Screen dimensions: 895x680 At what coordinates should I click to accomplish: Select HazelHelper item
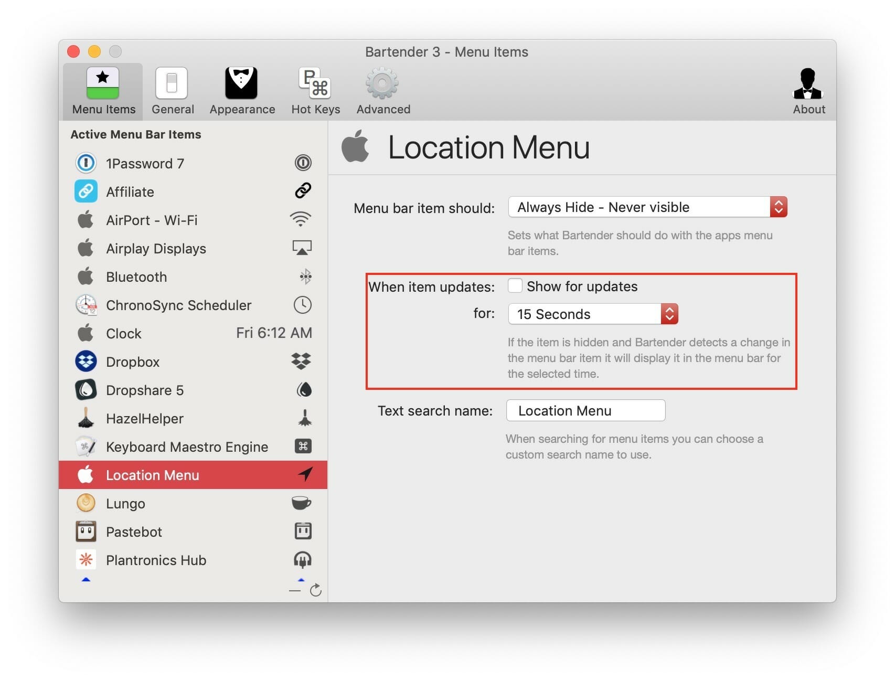[193, 418]
